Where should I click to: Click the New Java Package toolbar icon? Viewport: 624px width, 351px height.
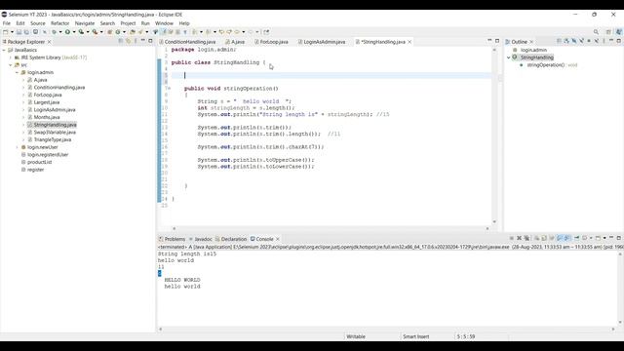click(x=110, y=32)
